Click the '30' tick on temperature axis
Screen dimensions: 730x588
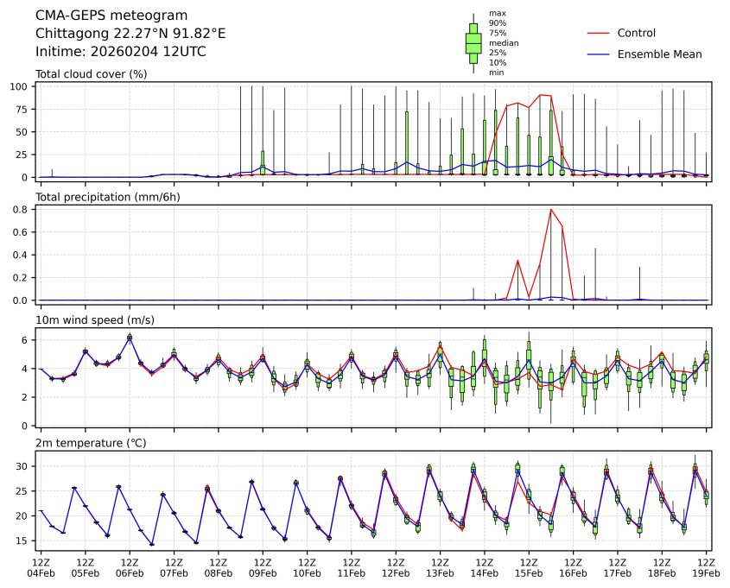coord(25,466)
